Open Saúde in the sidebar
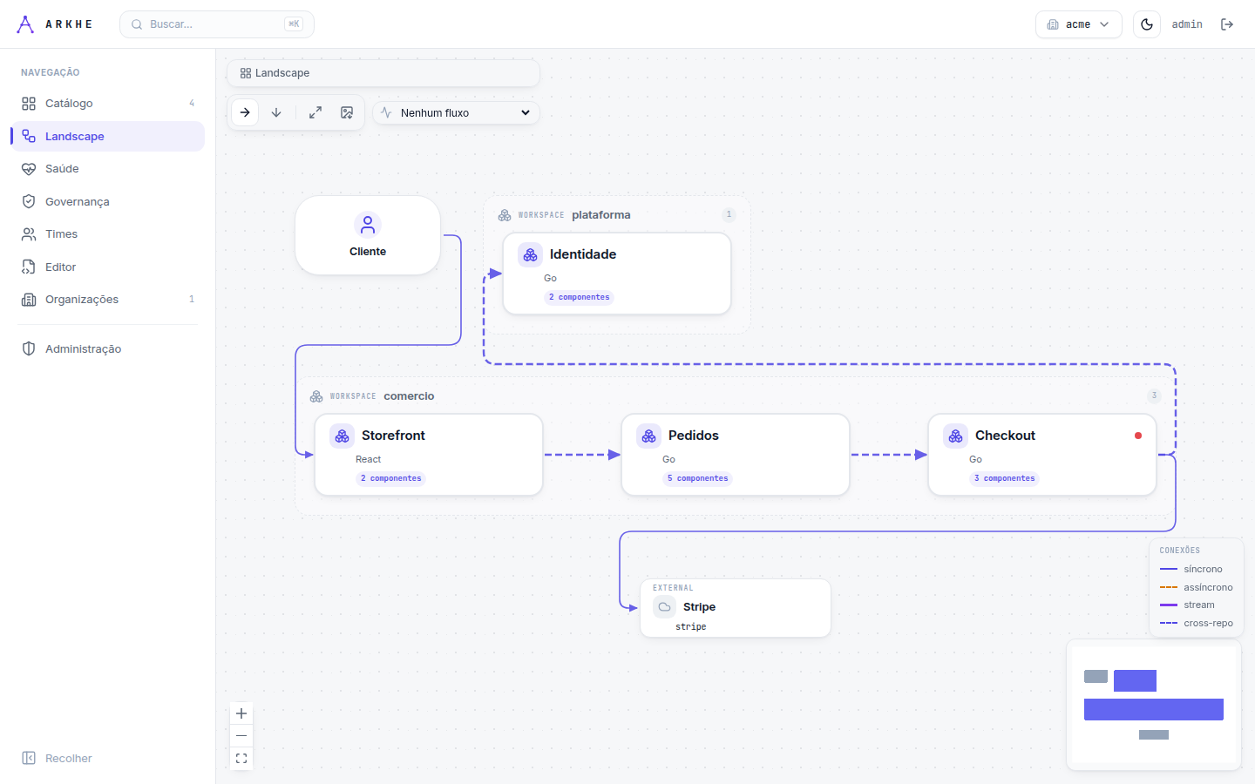The width and height of the screenshot is (1255, 784). coord(108,169)
